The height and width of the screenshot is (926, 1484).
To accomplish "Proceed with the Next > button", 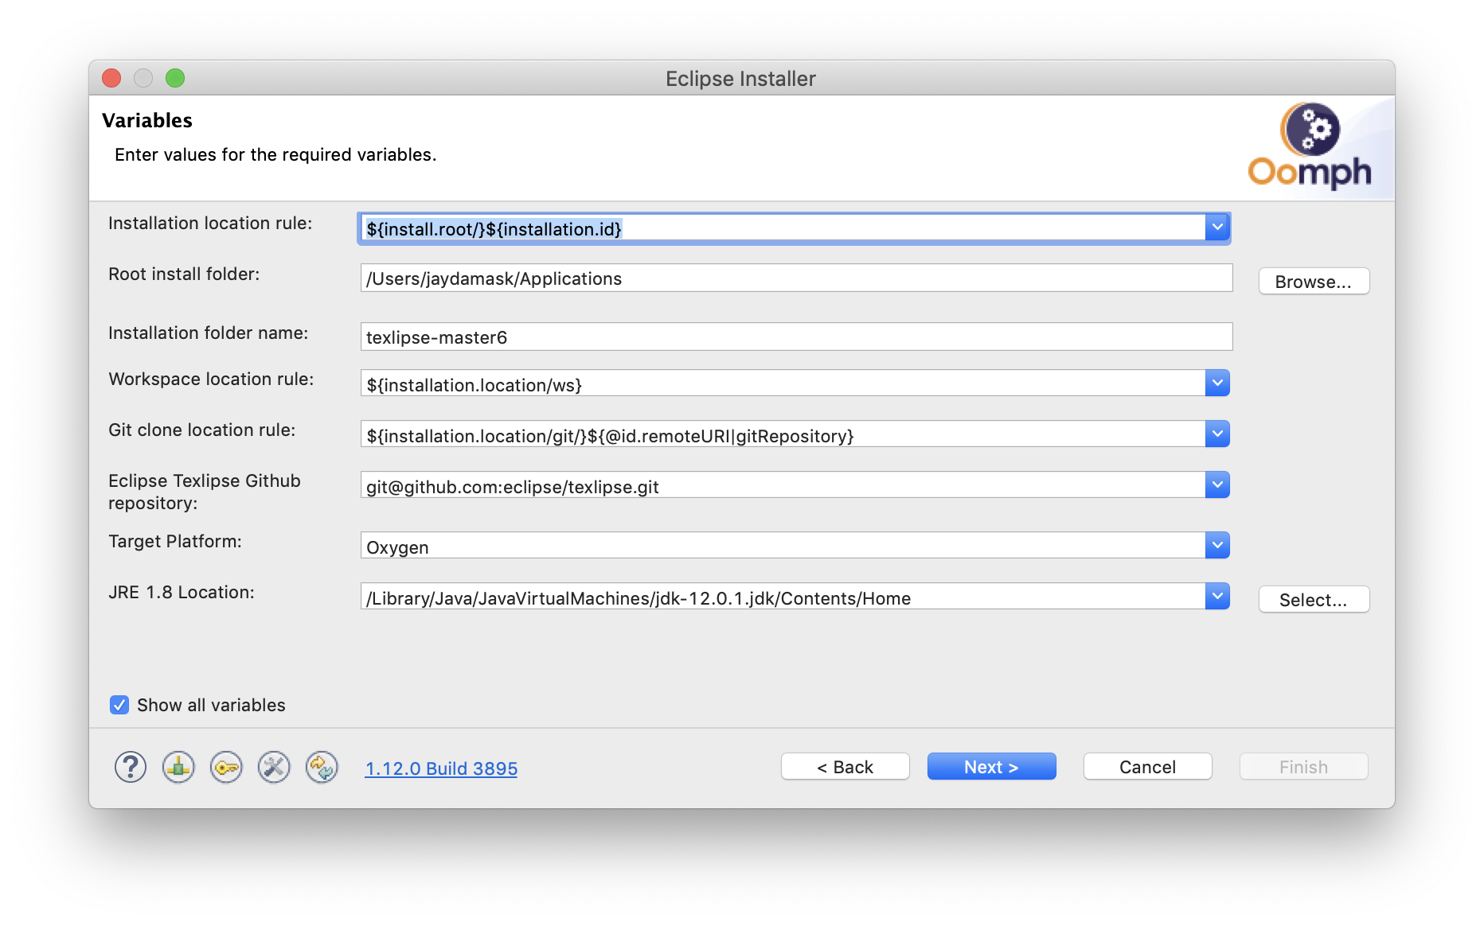I will [x=992, y=767].
